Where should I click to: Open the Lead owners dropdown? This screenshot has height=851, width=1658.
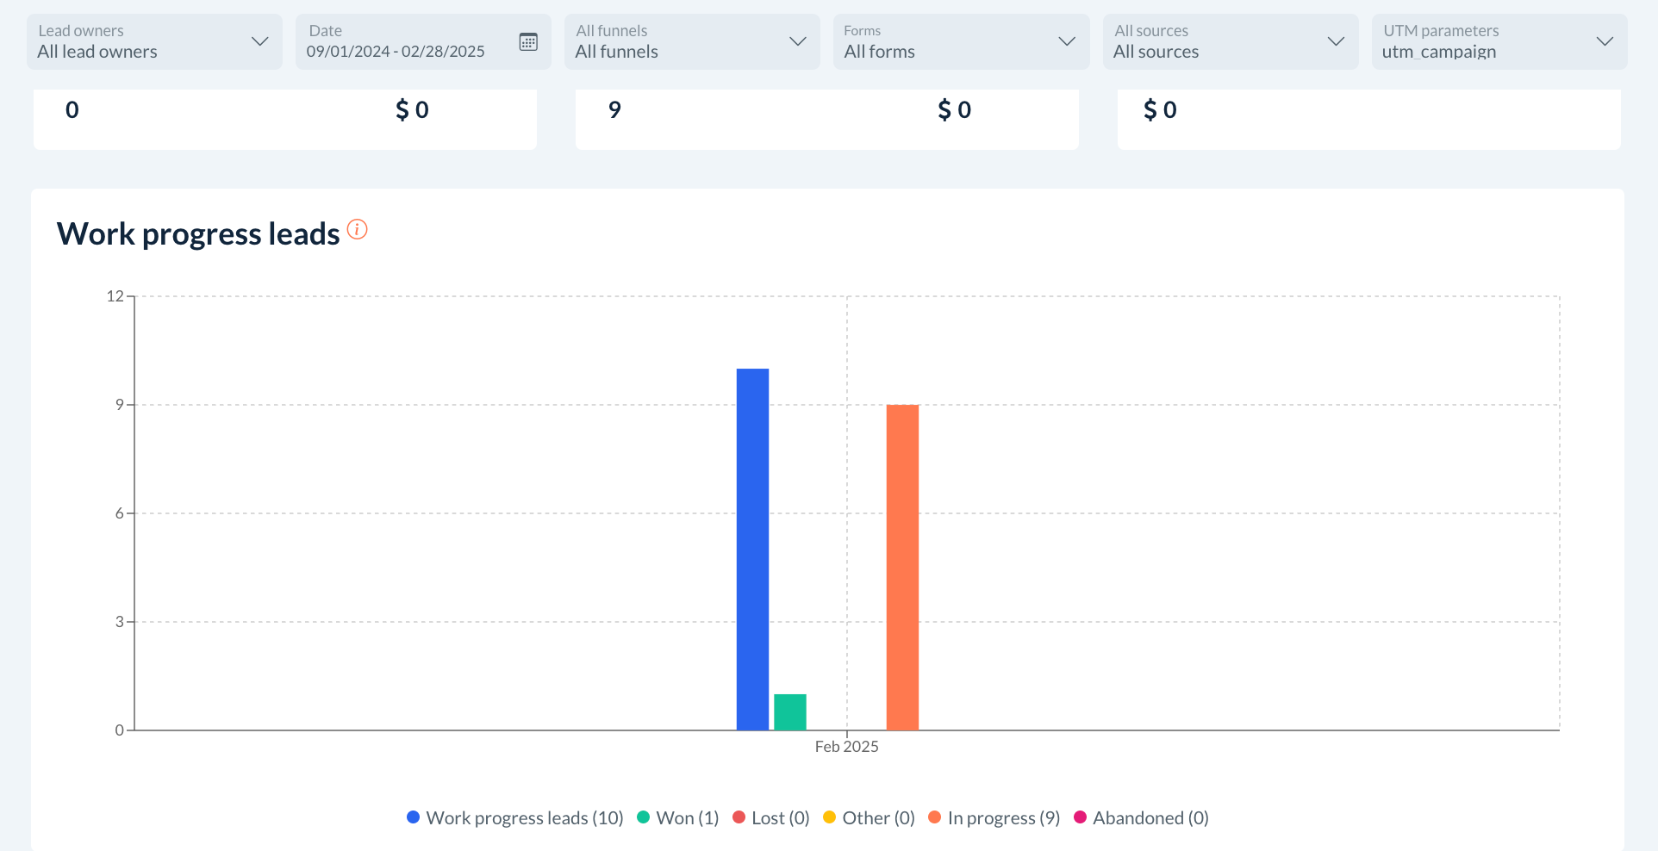(x=154, y=41)
